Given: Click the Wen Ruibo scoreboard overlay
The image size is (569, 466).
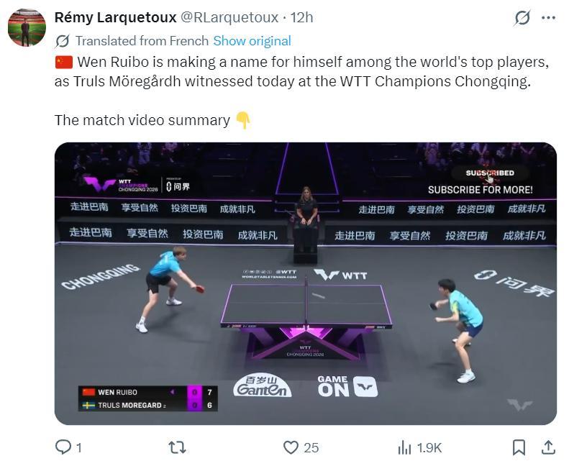Looking at the screenshot, I should pos(147,398).
